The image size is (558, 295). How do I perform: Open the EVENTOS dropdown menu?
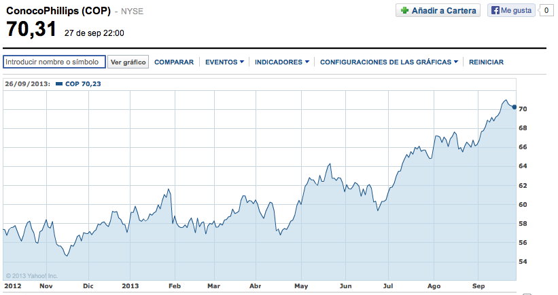(224, 62)
